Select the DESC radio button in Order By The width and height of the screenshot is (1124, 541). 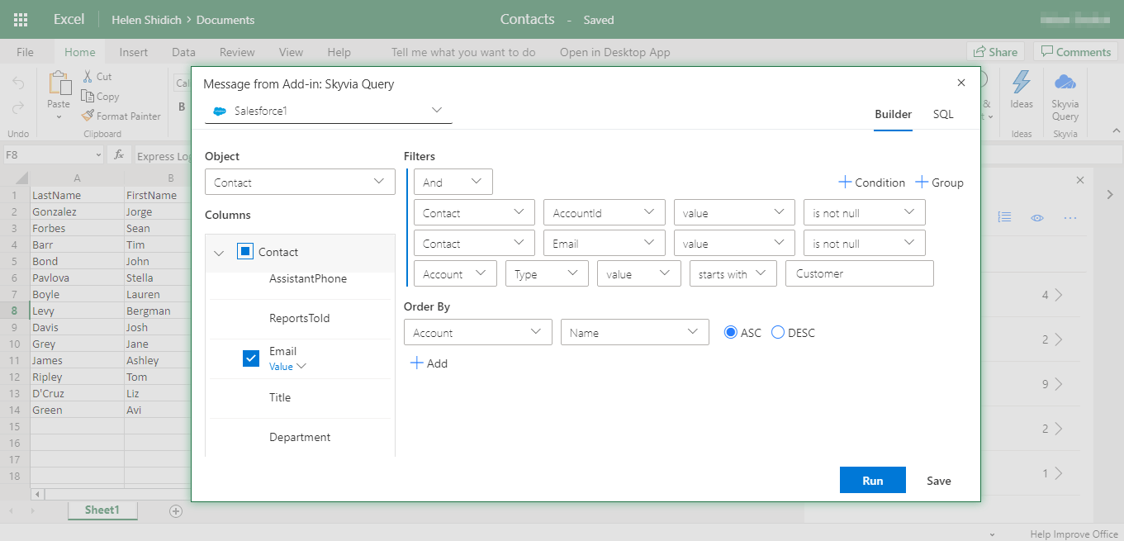(777, 331)
